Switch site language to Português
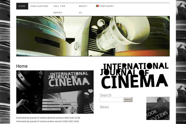 coord(106,6)
